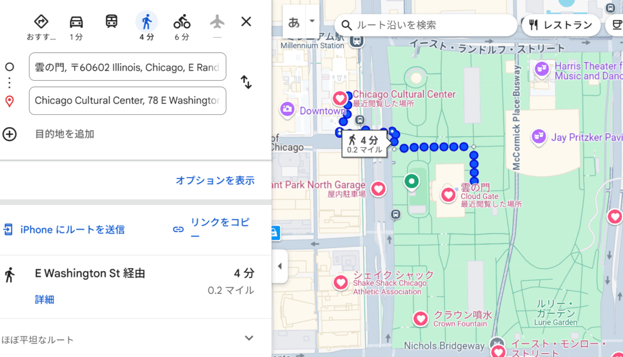The height and width of the screenshot is (357, 623).
Task: Click the starting point input field
Action: click(127, 67)
